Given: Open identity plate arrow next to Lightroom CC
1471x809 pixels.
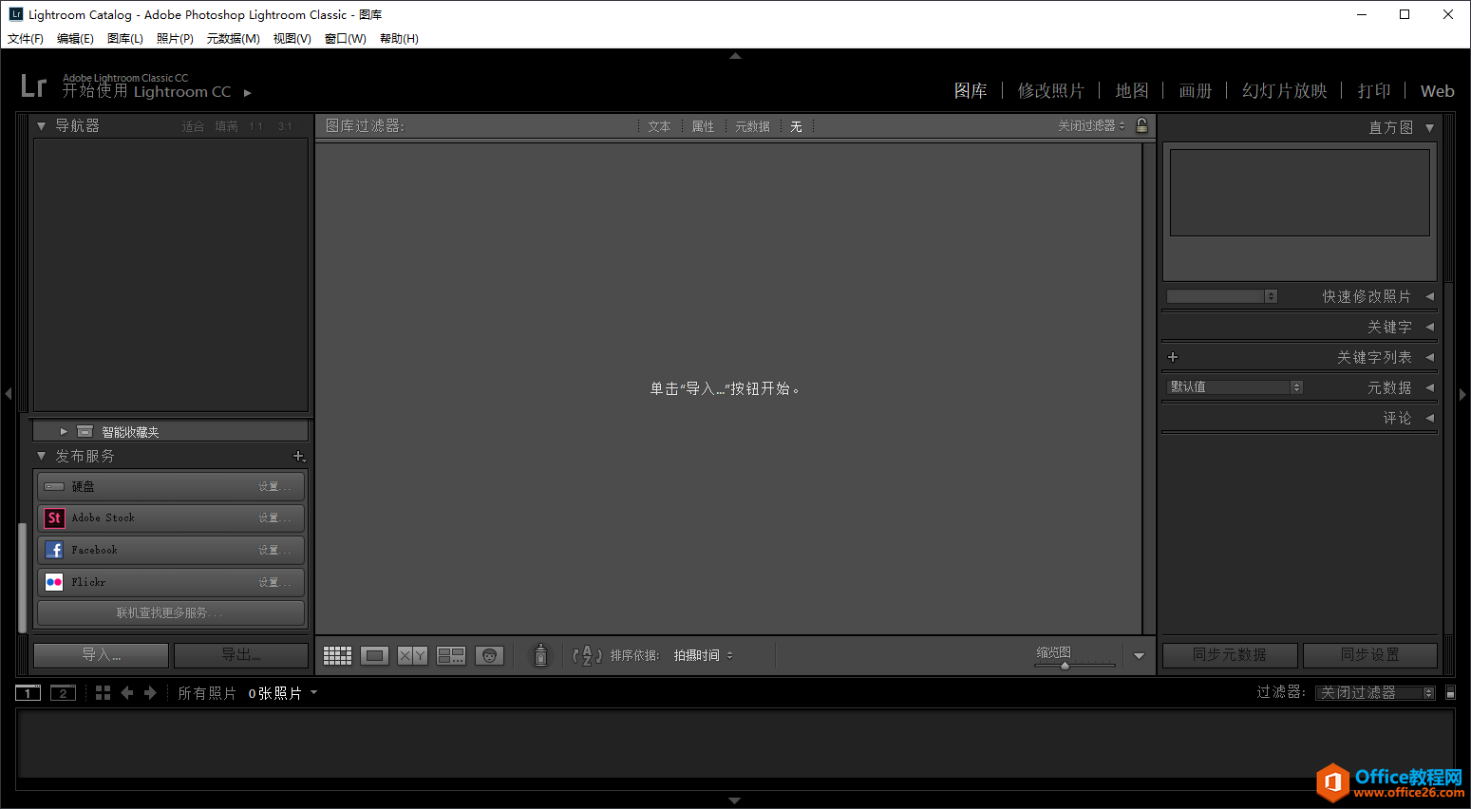Looking at the screenshot, I should tap(248, 93).
